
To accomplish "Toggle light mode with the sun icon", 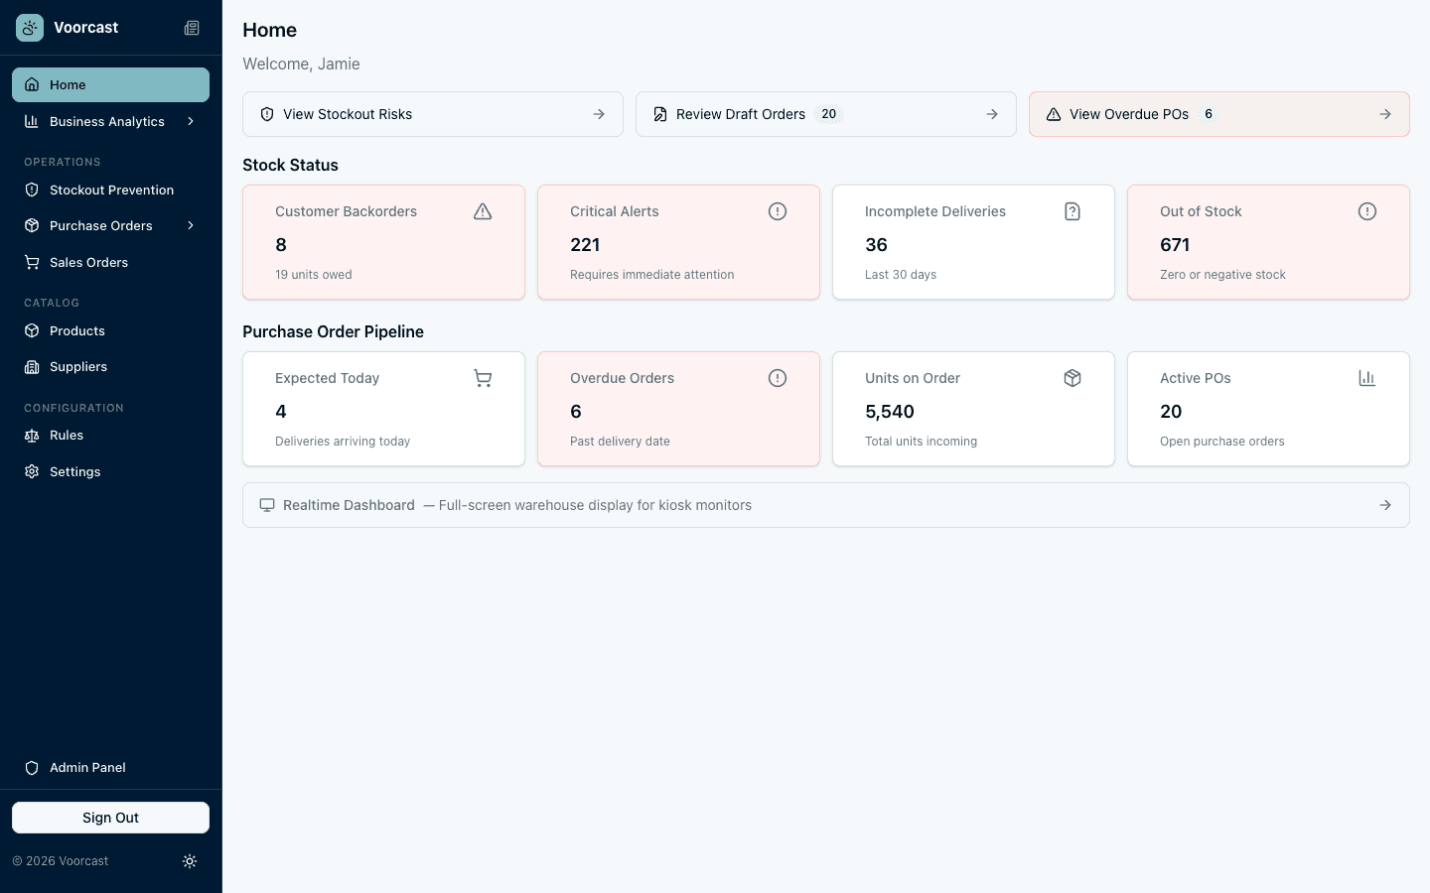I will [190, 860].
